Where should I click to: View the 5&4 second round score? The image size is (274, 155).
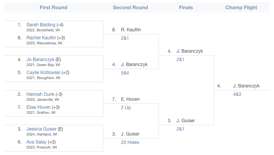(x=125, y=73)
